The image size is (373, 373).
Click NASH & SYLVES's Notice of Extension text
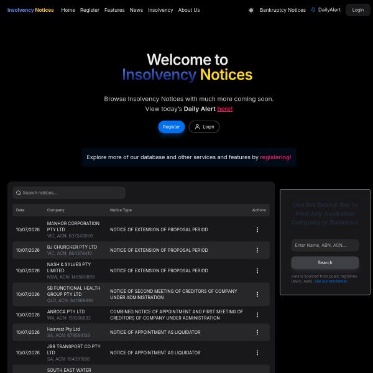click(x=159, y=270)
